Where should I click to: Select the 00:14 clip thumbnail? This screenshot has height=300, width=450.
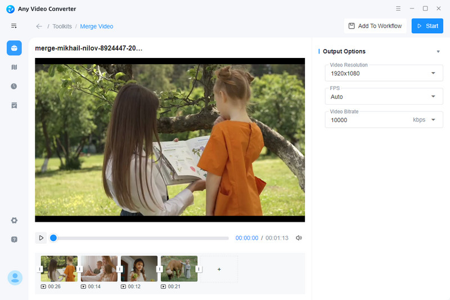[99, 268]
